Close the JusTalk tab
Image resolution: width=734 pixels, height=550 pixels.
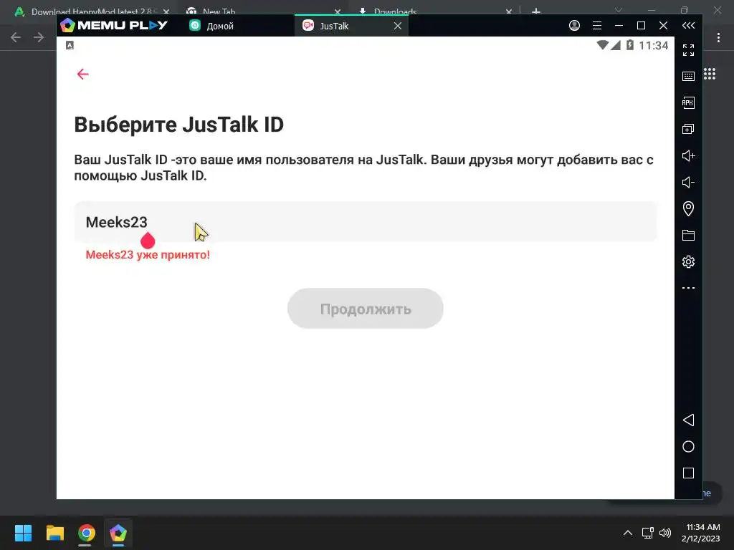398,26
